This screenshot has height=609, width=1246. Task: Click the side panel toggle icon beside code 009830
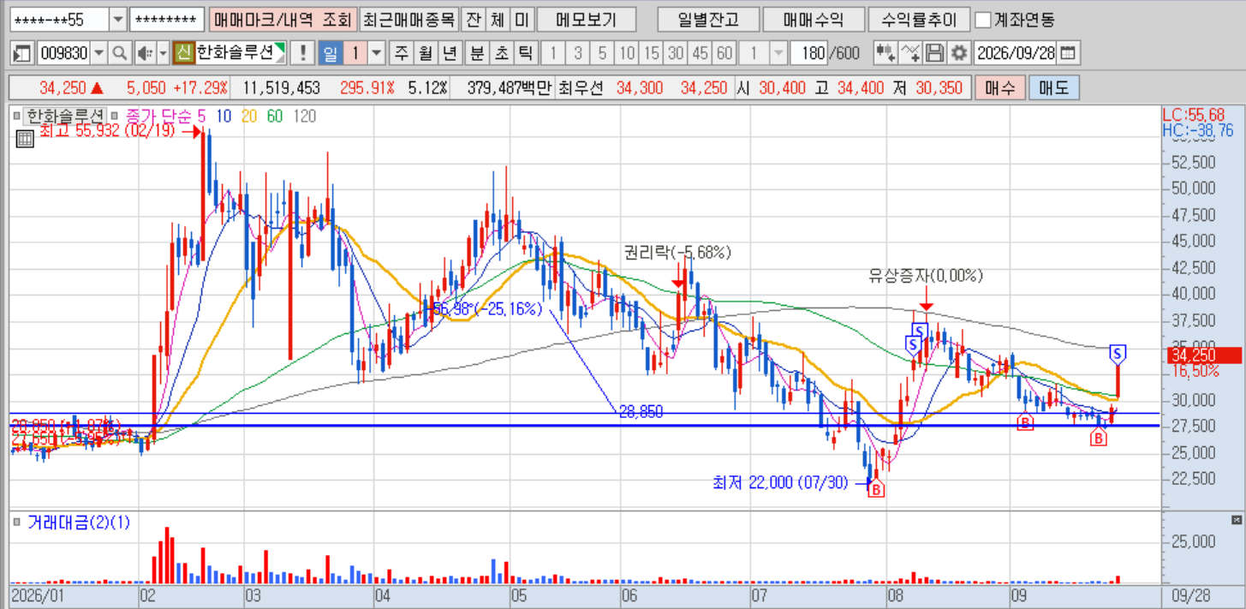(x=22, y=54)
